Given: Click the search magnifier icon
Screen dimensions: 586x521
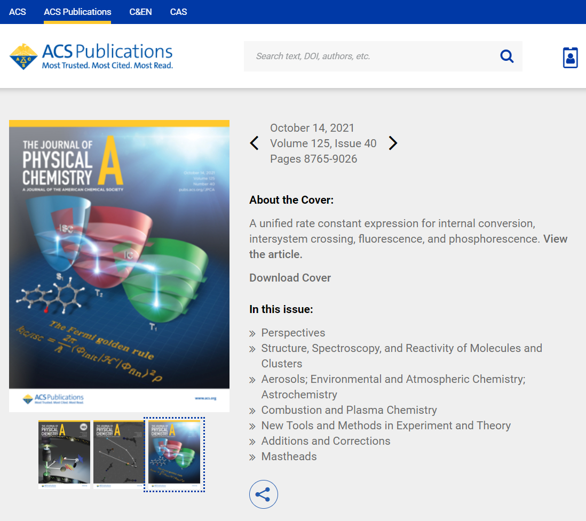Looking at the screenshot, I should click(507, 57).
